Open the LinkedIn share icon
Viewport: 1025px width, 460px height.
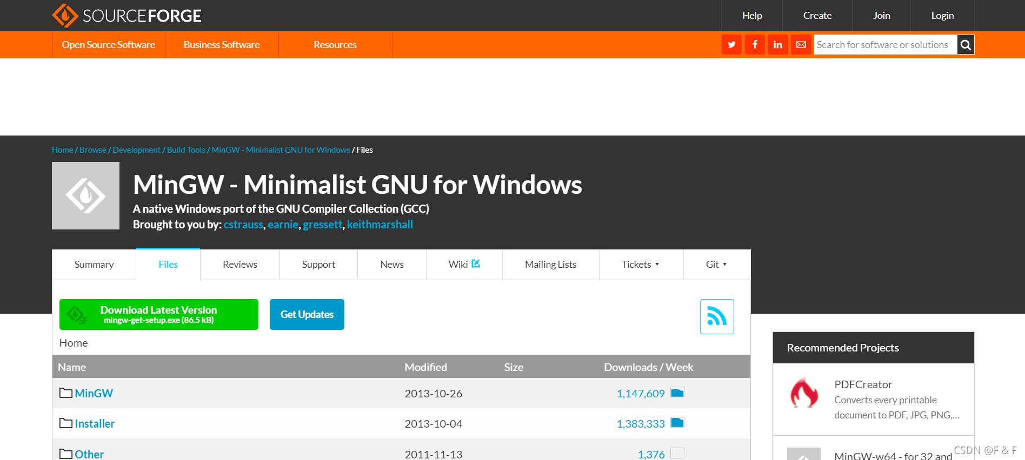click(x=777, y=45)
